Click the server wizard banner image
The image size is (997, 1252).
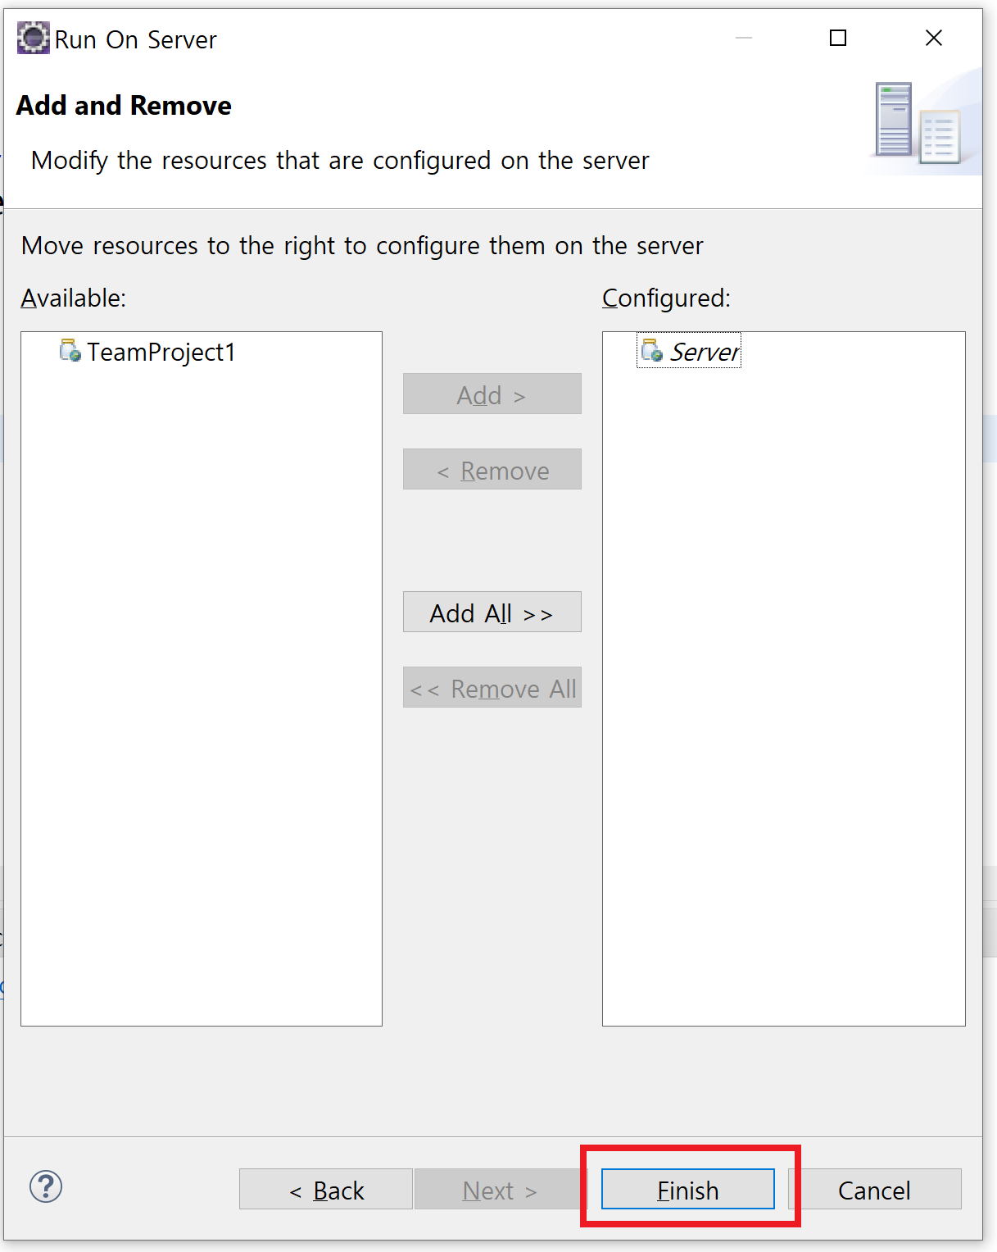tap(924, 123)
